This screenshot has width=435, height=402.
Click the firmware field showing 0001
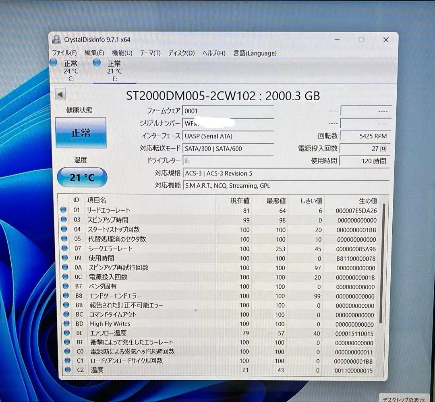click(x=228, y=111)
